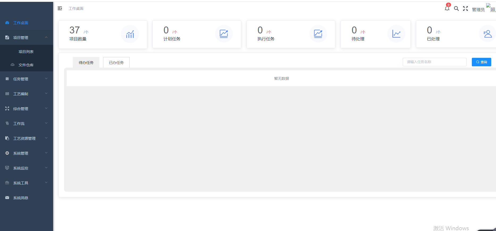Click the 系统监控 monitor icon

click(x=7, y=168)
